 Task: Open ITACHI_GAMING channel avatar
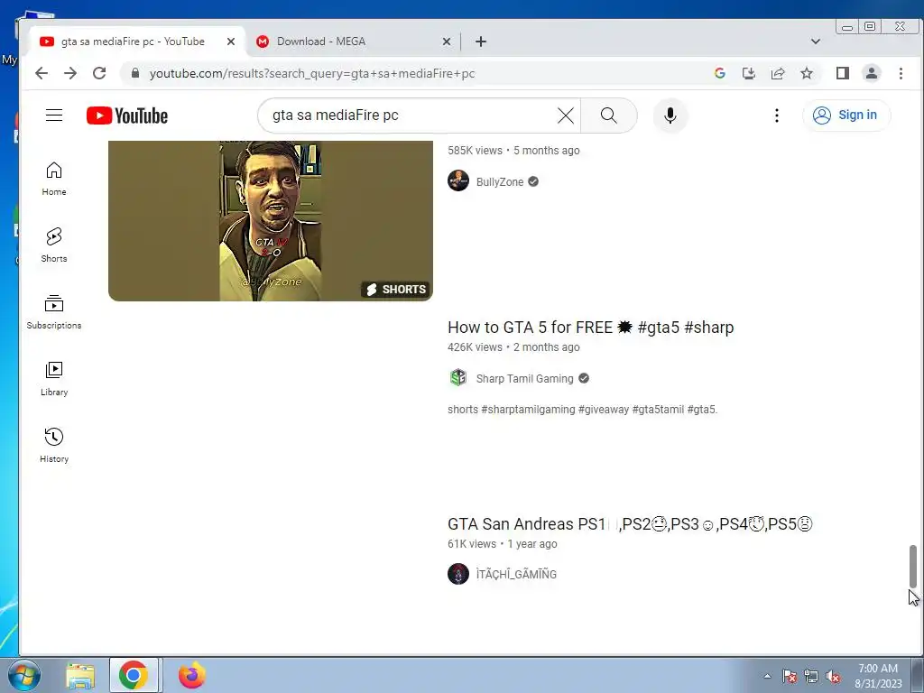click(x=458, y=574)
